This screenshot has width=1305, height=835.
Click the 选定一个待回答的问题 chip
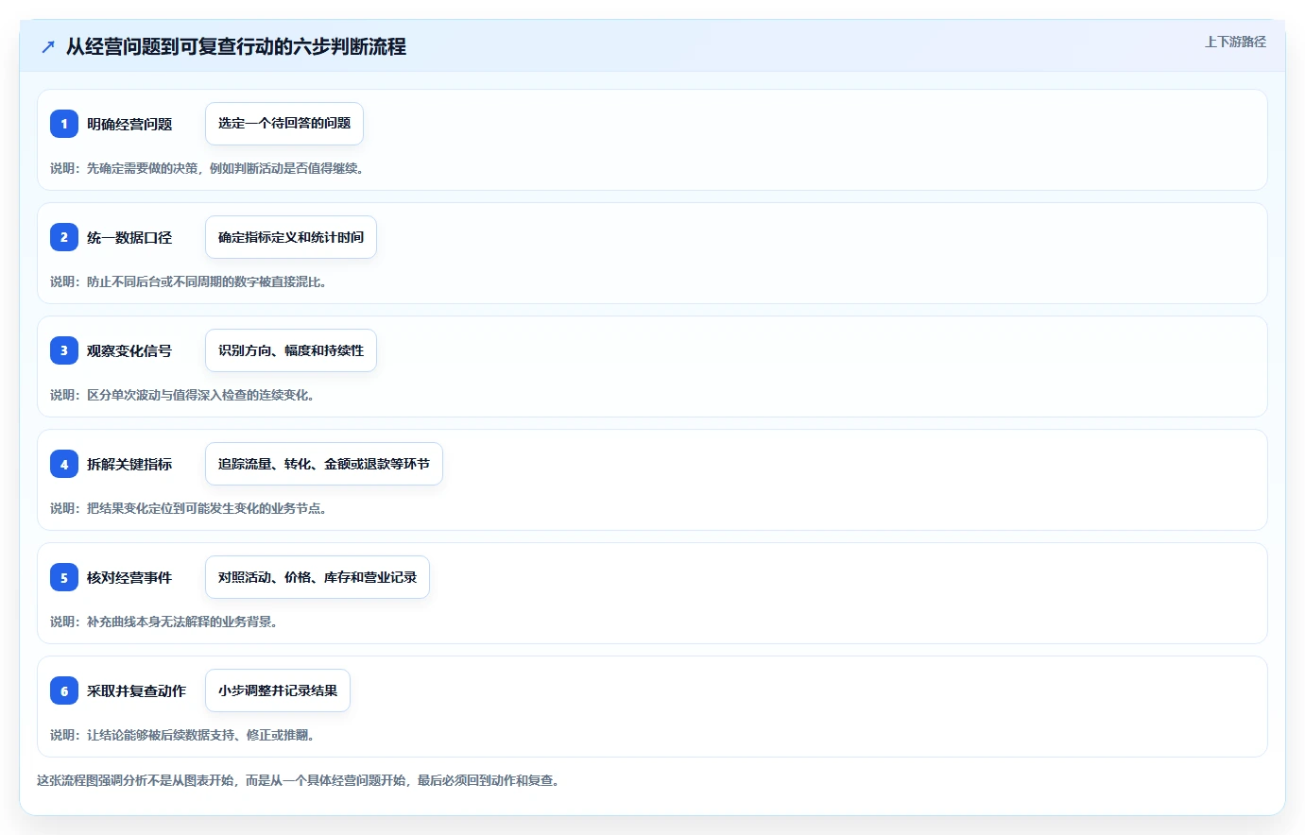coord(284,124)
